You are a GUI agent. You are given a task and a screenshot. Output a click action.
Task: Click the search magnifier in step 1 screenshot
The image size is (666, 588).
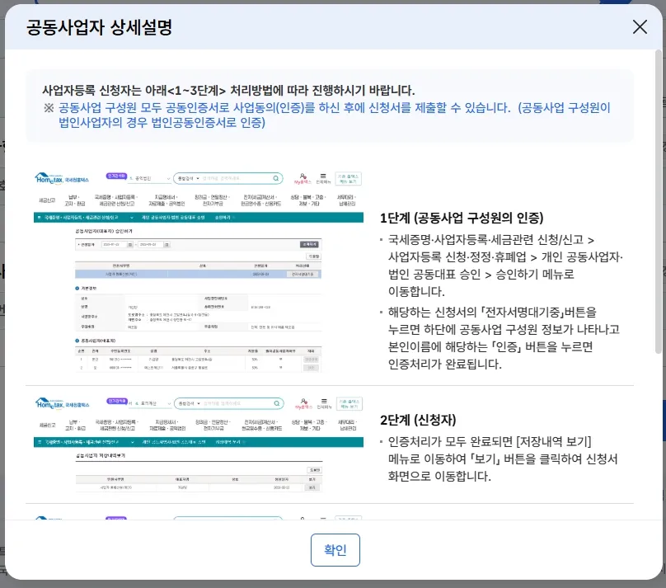pyautogui.click(x=276, y=177)
